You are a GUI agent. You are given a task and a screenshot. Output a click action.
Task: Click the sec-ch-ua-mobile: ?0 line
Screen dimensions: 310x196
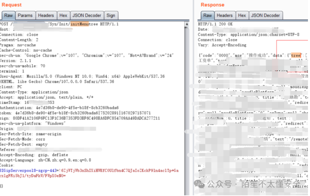pyautogui.click(x=22, y=66)
